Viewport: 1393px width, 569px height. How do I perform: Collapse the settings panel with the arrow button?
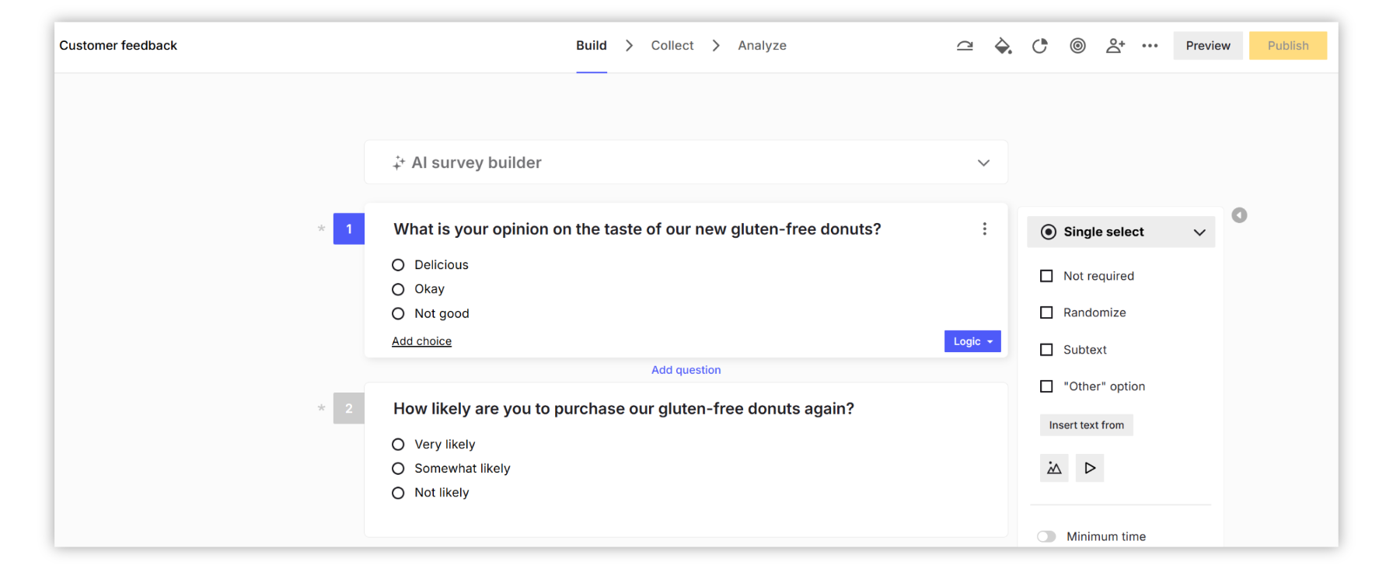[x=1239, y=215]
